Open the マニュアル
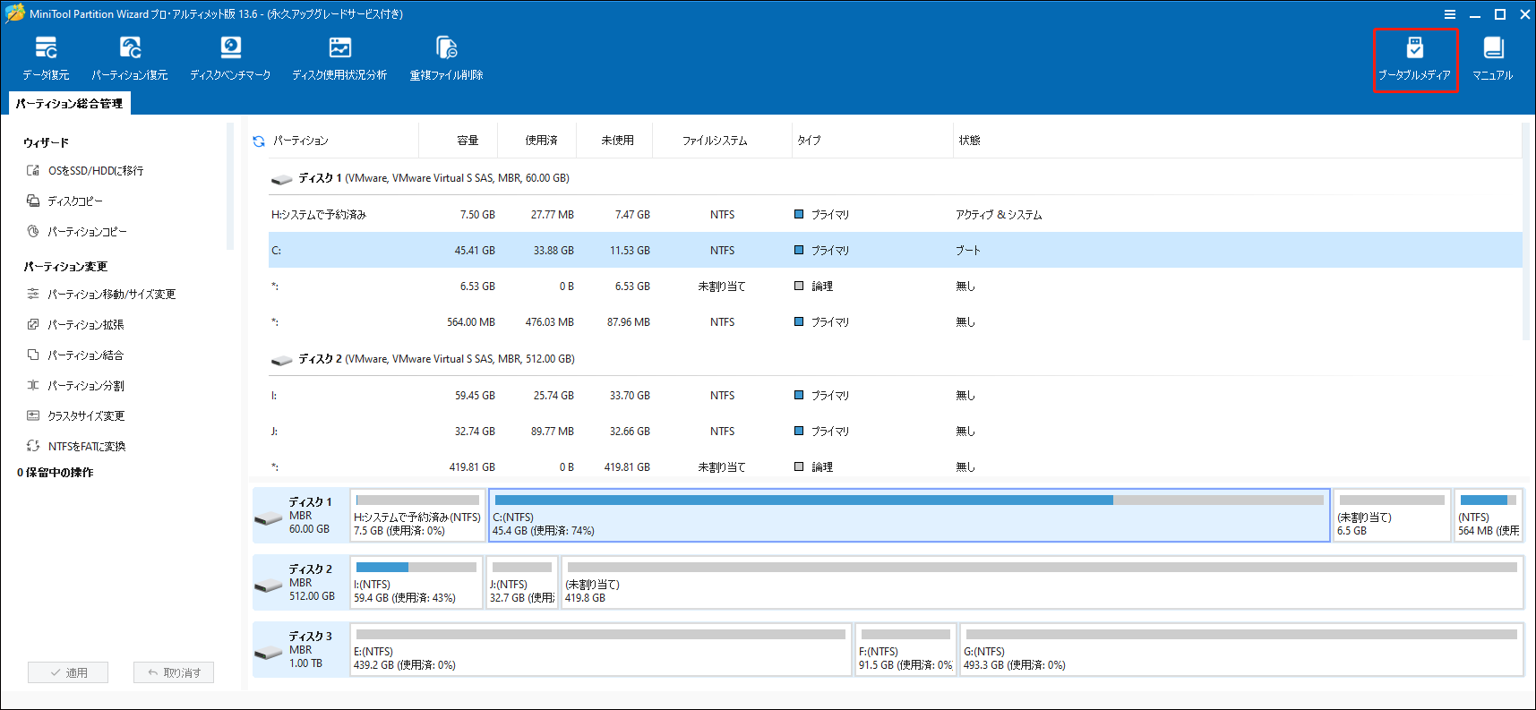 (1493, 58)
